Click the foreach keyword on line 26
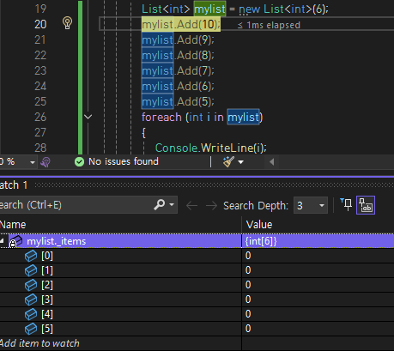Image resolution: width=394 pixels, height=351 pixels. coord(161,117)
